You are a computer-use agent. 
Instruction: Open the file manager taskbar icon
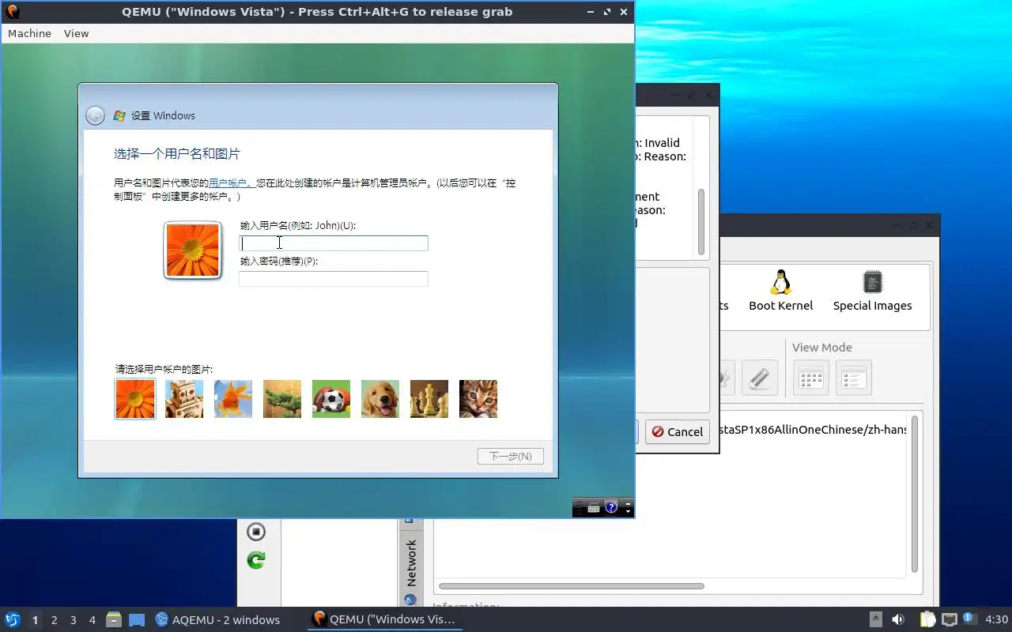pos(114,619)
